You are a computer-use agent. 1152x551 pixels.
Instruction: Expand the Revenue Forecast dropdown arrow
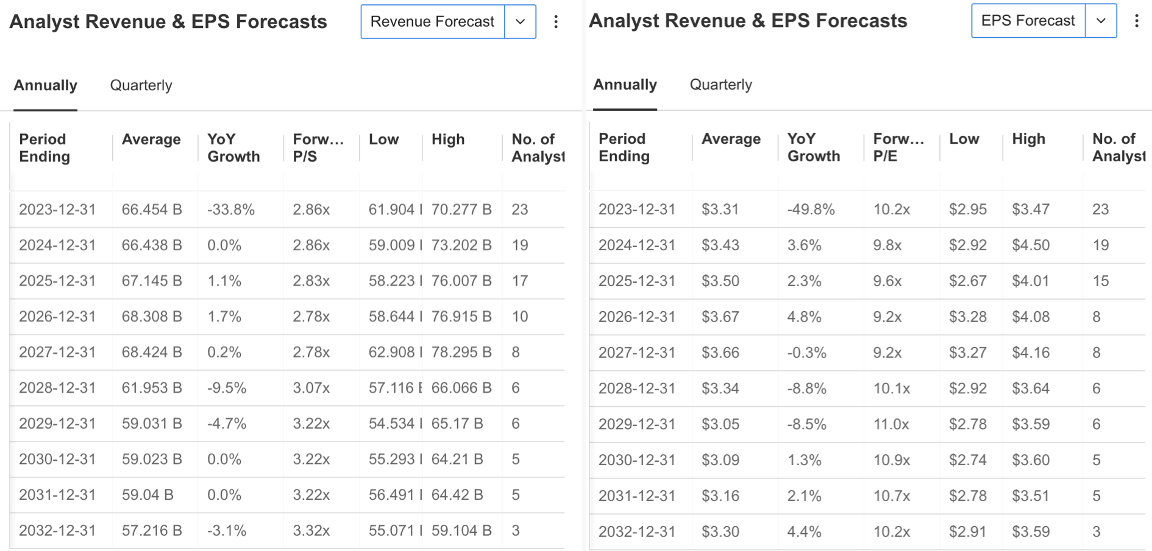(521, 22)
